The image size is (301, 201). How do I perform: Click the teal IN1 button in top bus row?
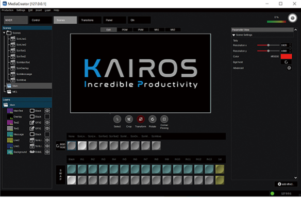[x=82, y=169]
